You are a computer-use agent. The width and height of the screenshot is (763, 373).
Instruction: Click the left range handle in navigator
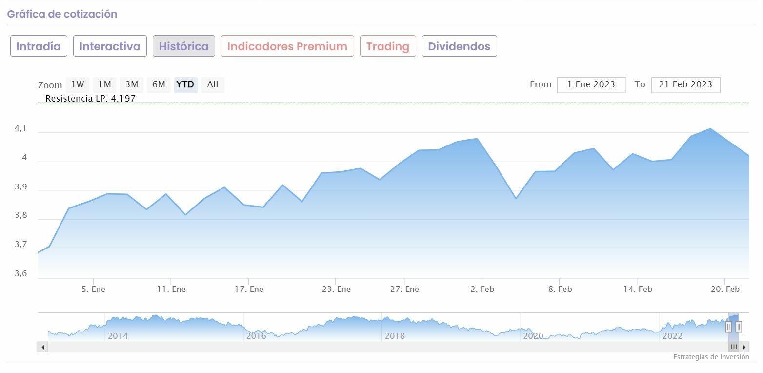pyautogui.click(x=728, y=327)
